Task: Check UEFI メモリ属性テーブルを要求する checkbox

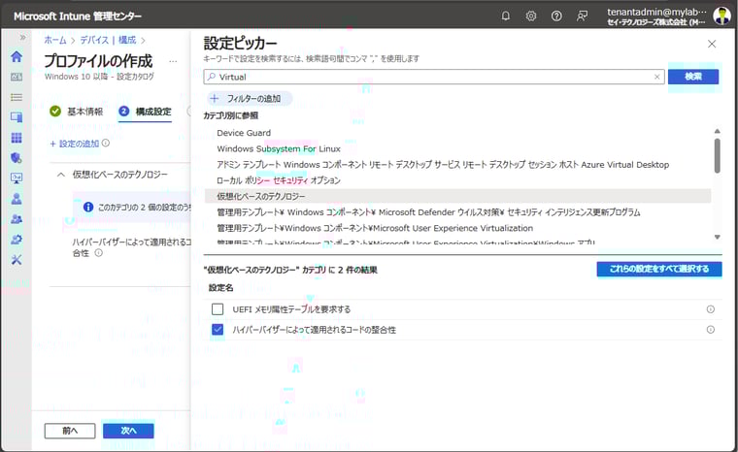Action: click(218, 309)
